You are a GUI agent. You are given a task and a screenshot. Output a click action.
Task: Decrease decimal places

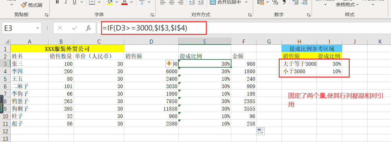304,2
